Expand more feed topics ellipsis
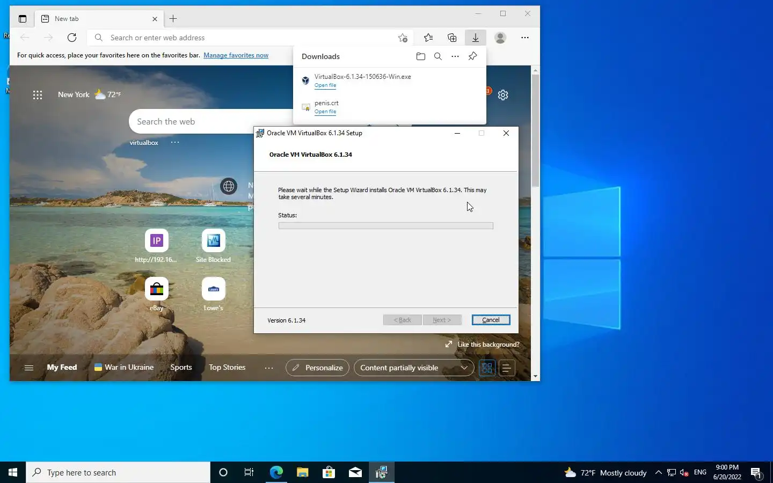 click(x=269, y=368)
